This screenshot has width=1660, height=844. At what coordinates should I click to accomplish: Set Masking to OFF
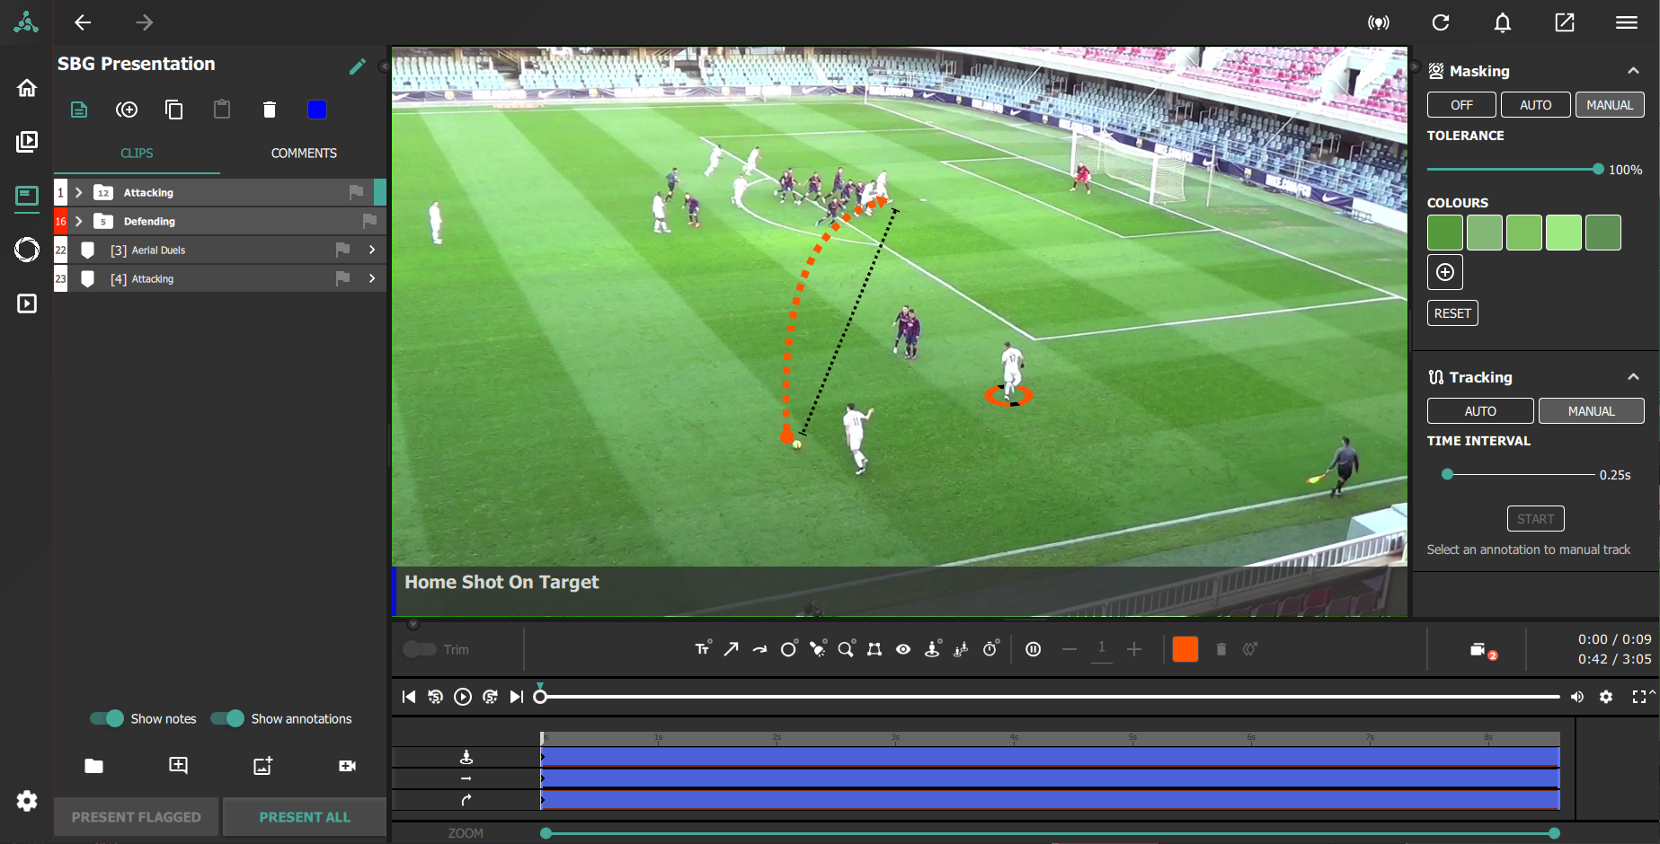[1461, 105]
